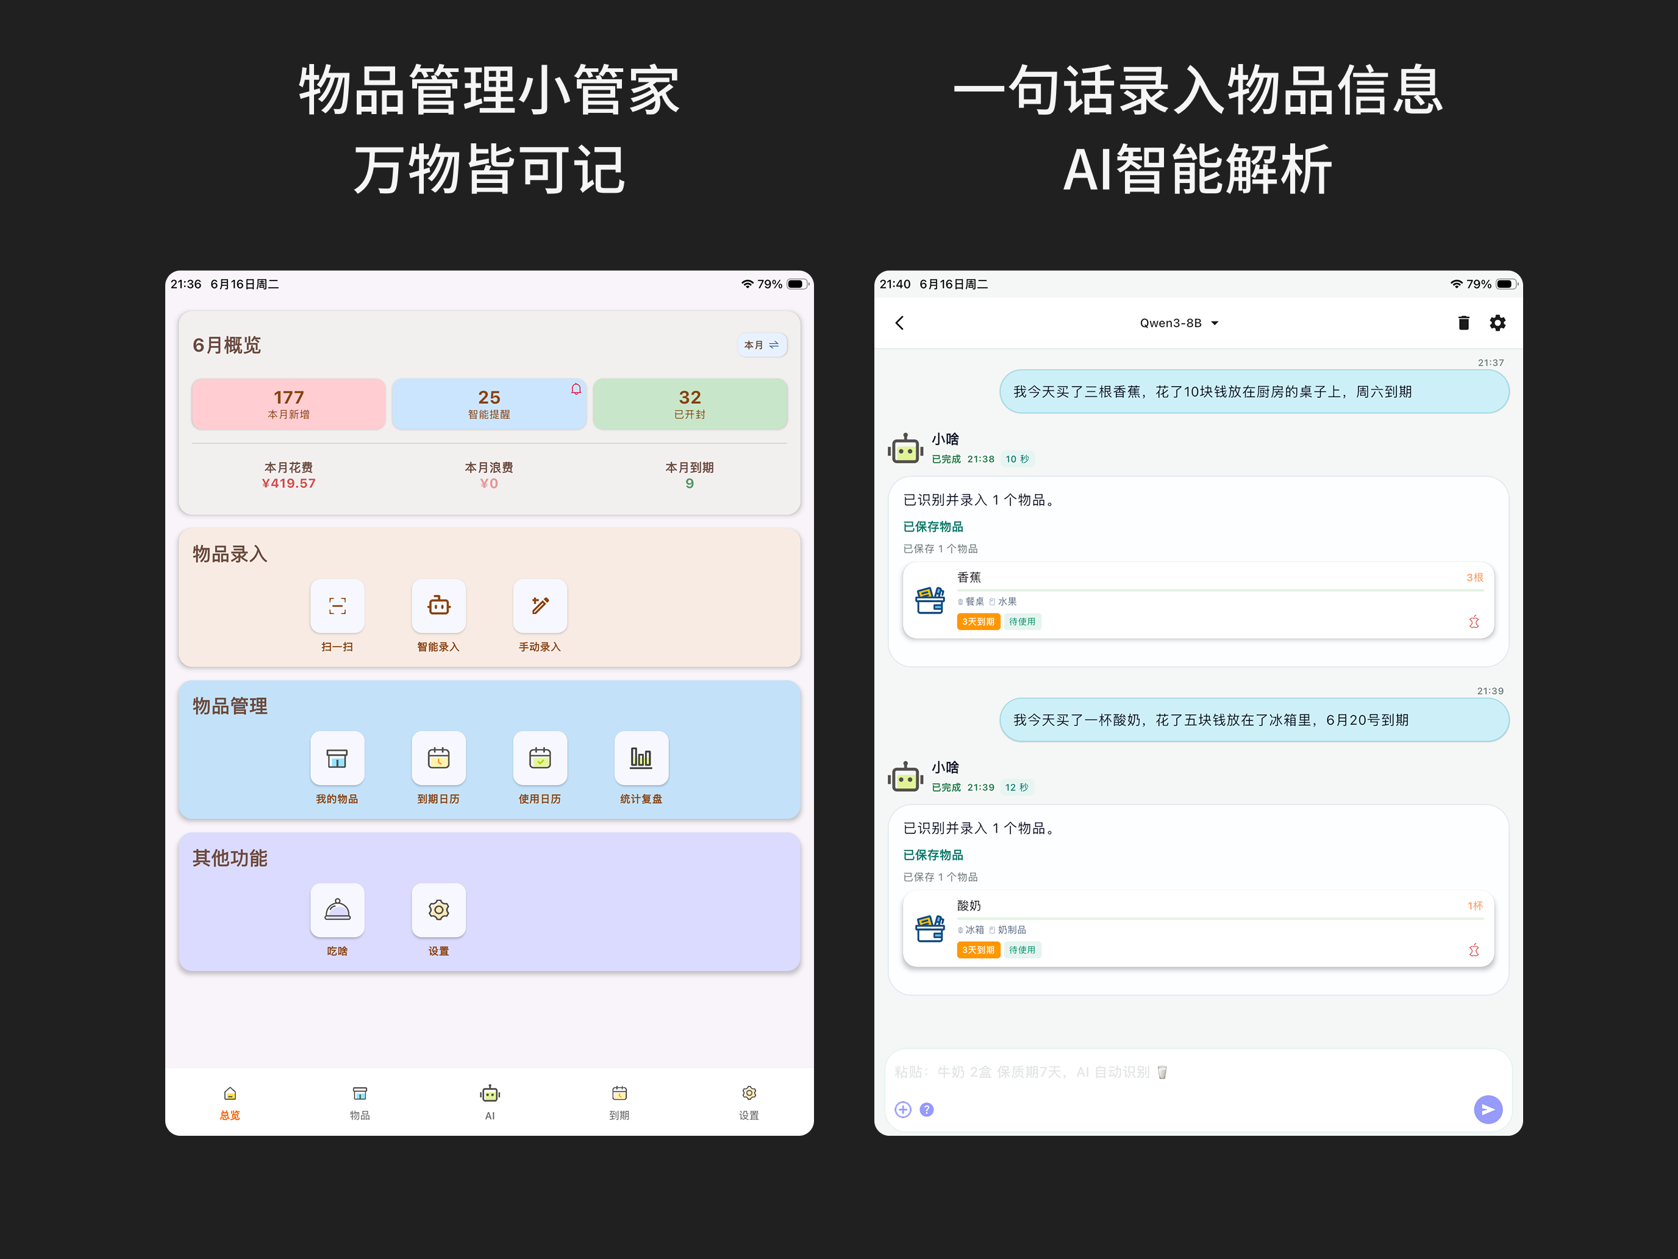Toggle the 本月 period switch
Screen dimensions: 1678x1259
click(762, 345)
